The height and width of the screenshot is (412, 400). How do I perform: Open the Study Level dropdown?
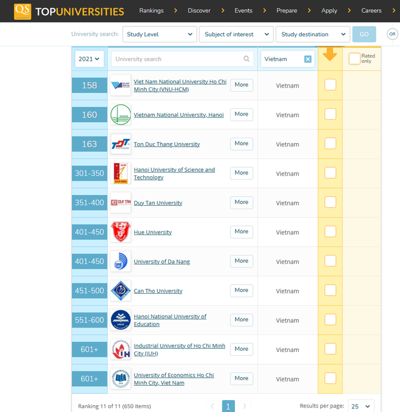coord(159,34)
